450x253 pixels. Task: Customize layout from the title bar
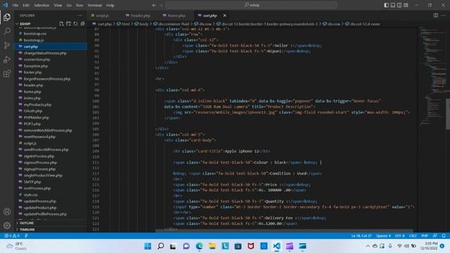(406, 5)
